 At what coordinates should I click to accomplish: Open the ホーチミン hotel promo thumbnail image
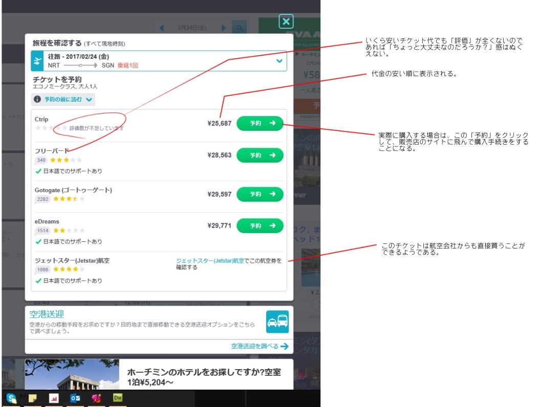coord(72,374)
